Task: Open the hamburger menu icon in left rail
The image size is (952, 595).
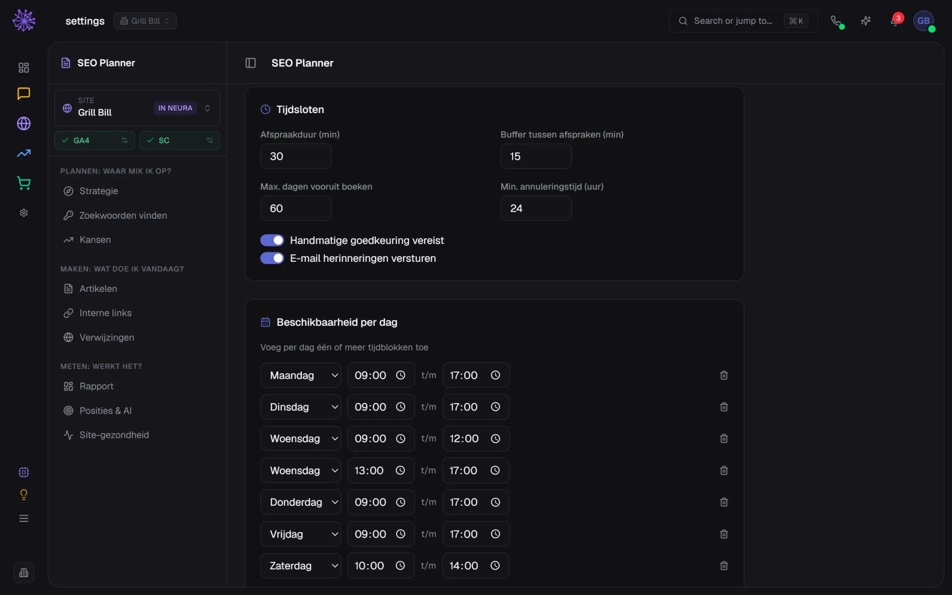Action: coord(24,519)
